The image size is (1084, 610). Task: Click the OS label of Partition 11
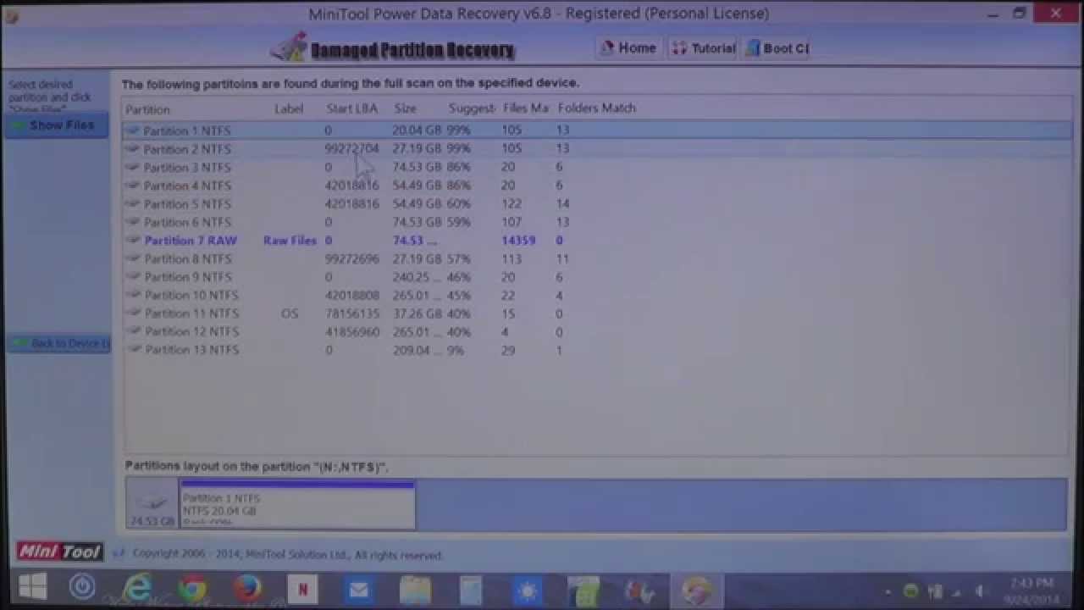coord(290,313)
